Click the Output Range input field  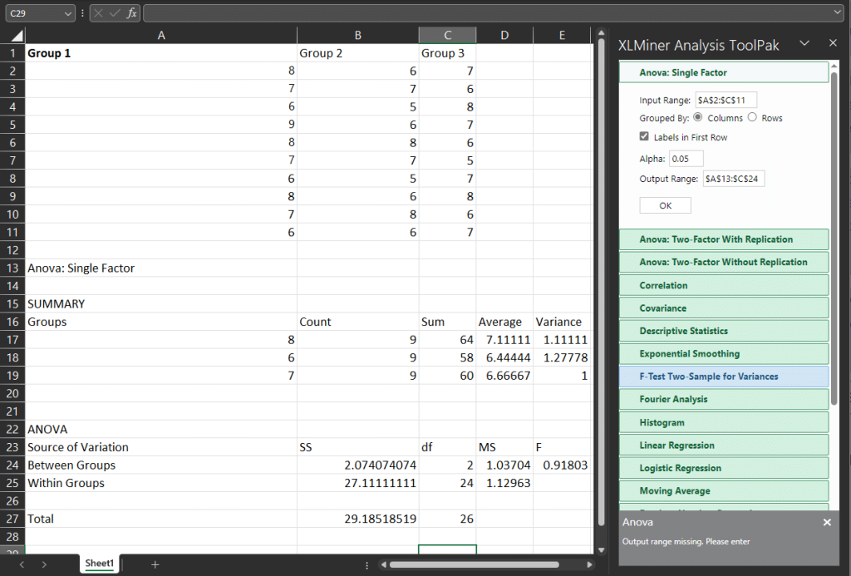(733, 178)
